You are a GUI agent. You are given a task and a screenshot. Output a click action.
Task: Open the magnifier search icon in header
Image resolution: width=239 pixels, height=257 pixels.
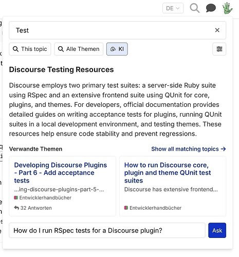(195, 8)
